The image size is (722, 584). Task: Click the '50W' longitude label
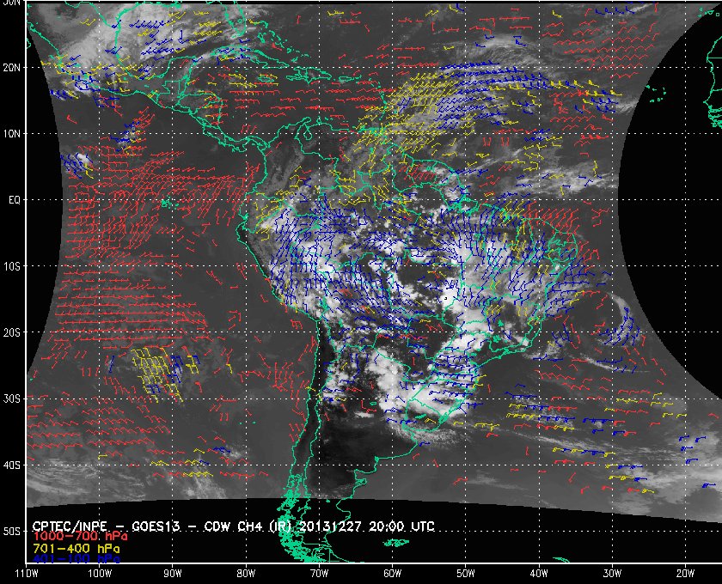(x=466, y=574)
